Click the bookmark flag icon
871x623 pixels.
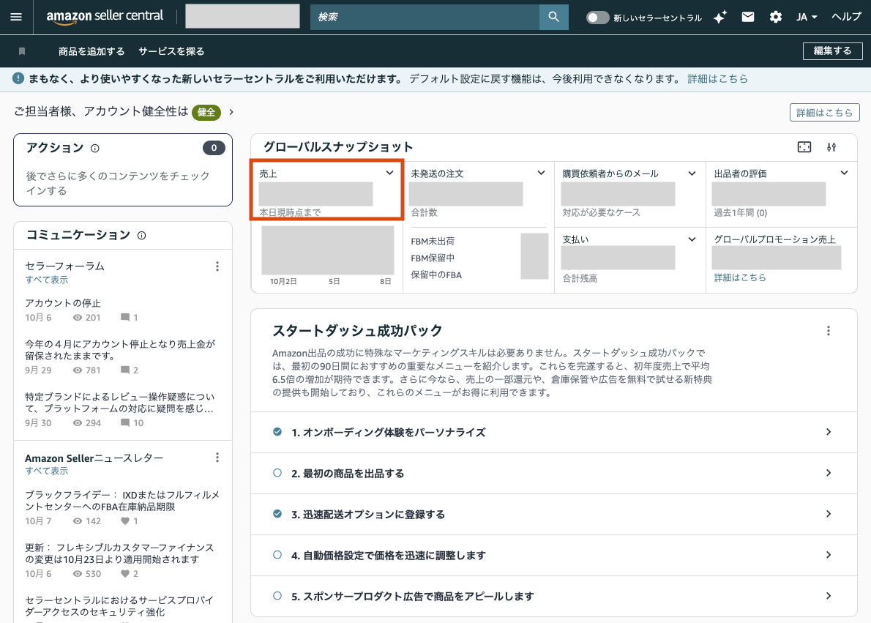pyautogui.click(x=22, y=51)
